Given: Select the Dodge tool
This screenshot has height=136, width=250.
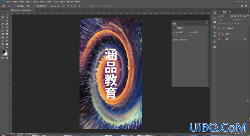Looking at the screenshot, I should pyautogui.click(x=2, y=37).
